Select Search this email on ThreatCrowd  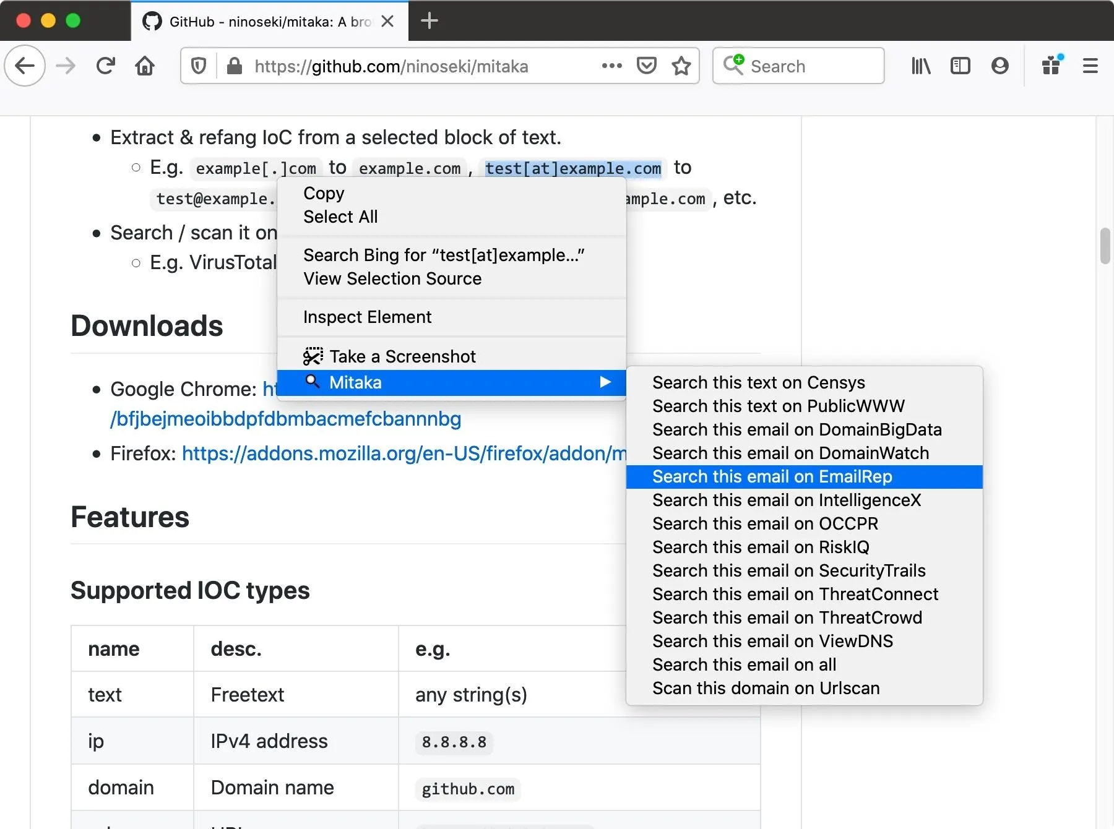pyautogui.click(x=805, y=617)
